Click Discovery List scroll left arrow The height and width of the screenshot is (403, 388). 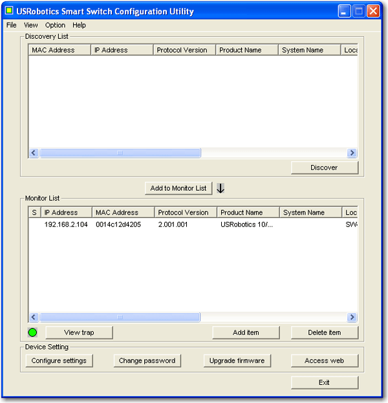pos(34,153)
